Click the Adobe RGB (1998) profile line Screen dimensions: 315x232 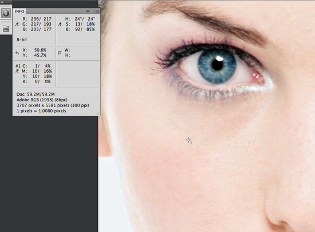click(42, 100)
